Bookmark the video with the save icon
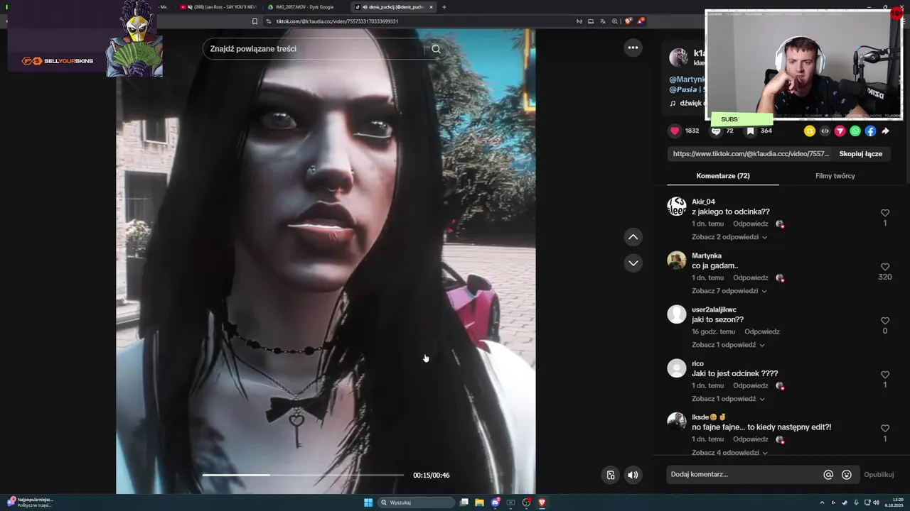 click(750, 131)
